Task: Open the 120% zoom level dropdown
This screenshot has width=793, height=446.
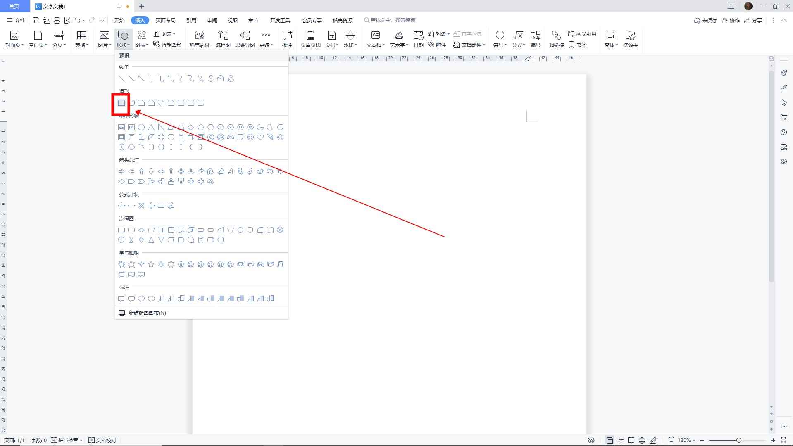Action: pyautogui.click(x=687, y=440)
